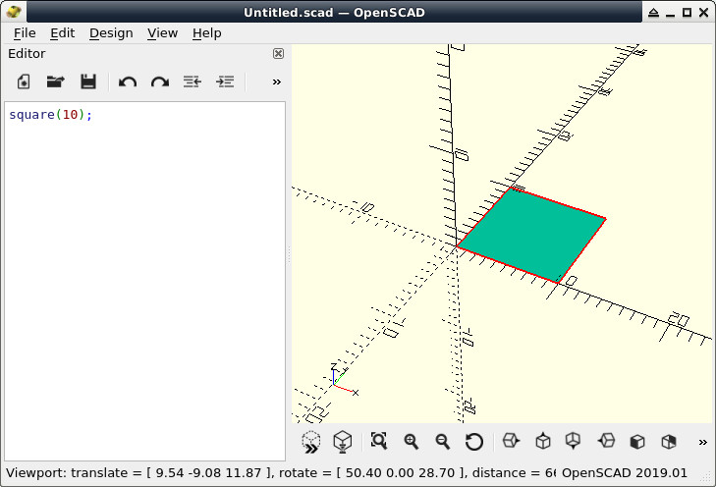716x487 pixels.
Task: Click the OpenSCAD app icon in title bar
Action: (14, 12)
